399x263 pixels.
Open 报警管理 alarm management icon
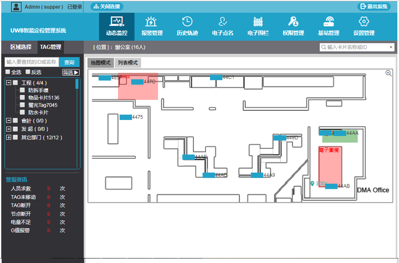(x=152, y=22)
